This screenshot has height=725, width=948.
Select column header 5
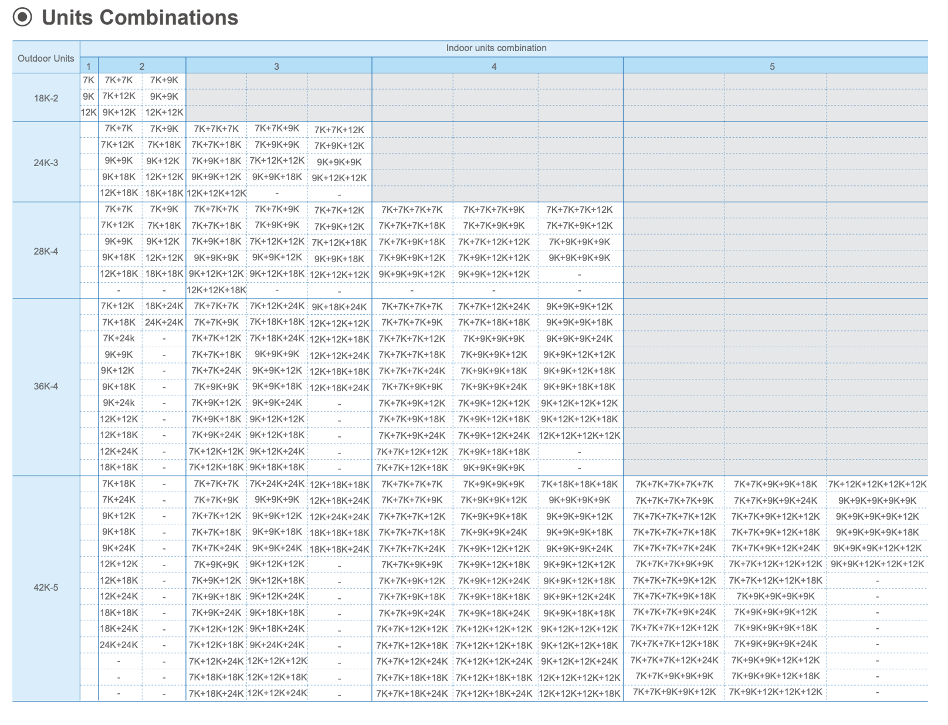coord(772,66)
